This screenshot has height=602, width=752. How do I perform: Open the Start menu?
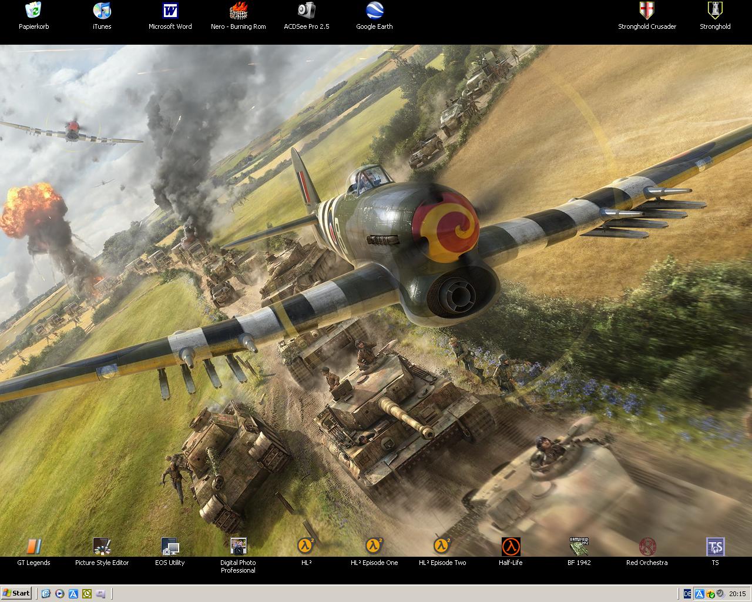[x=16, y=593]
